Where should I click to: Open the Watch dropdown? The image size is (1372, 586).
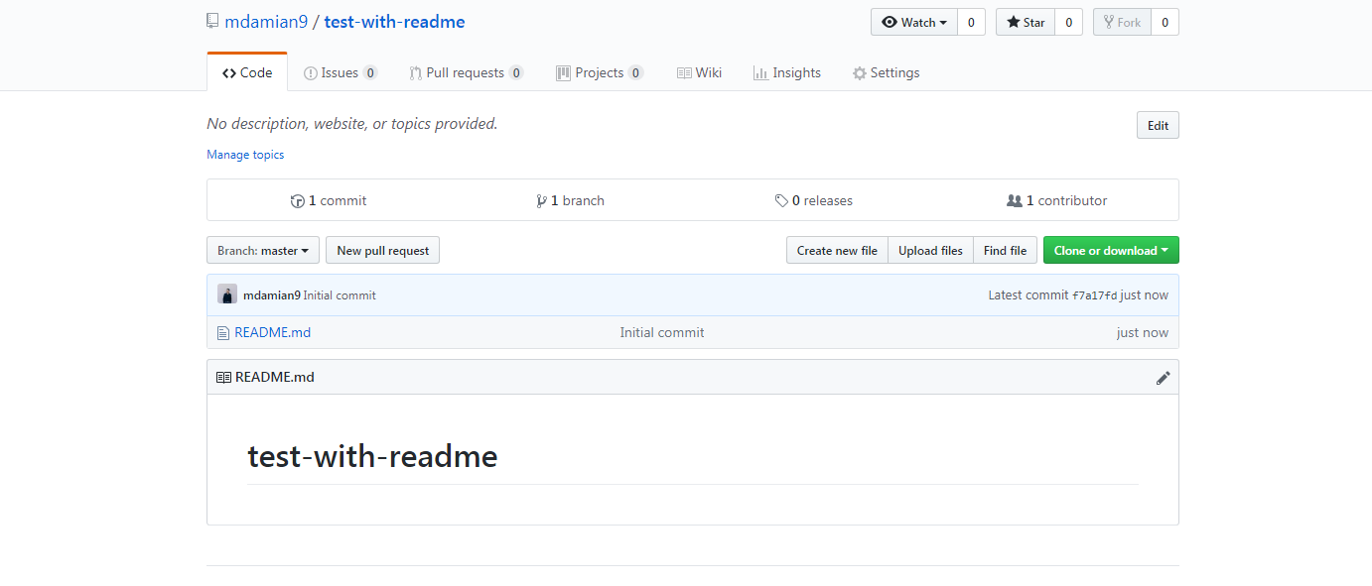913,21
